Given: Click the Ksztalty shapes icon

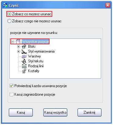Looking at the screenshot, I should [24, 71].
